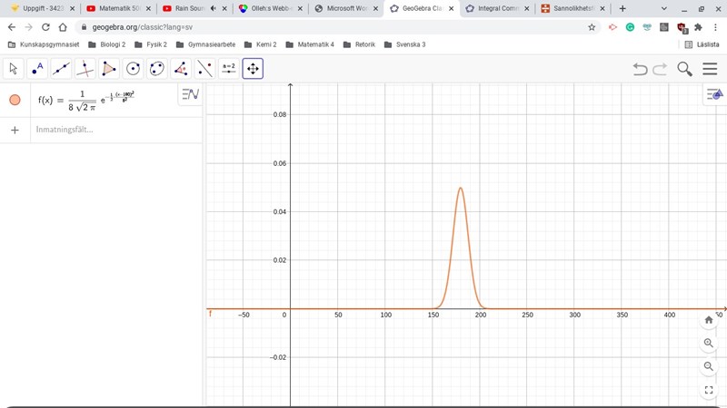Pick the Polygon tool

109,69
